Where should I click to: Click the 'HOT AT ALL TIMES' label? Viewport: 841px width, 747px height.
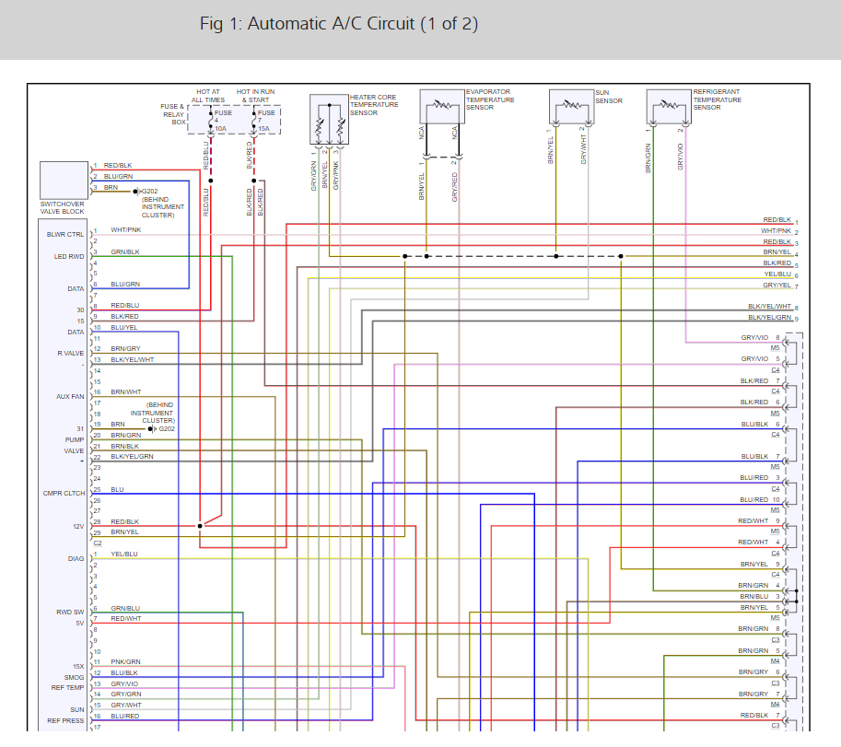pyautogui.click(x=208, y=96)
